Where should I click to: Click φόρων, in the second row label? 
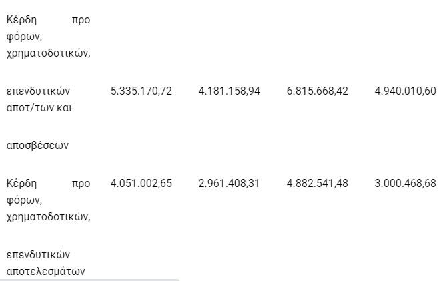click(24, 200)
